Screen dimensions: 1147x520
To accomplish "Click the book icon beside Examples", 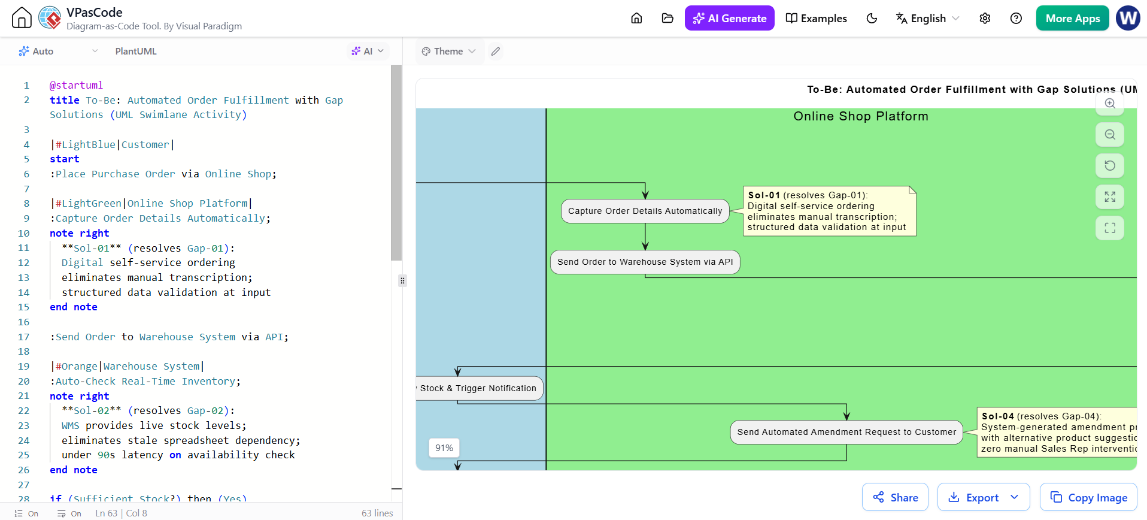I will point(791,18).
